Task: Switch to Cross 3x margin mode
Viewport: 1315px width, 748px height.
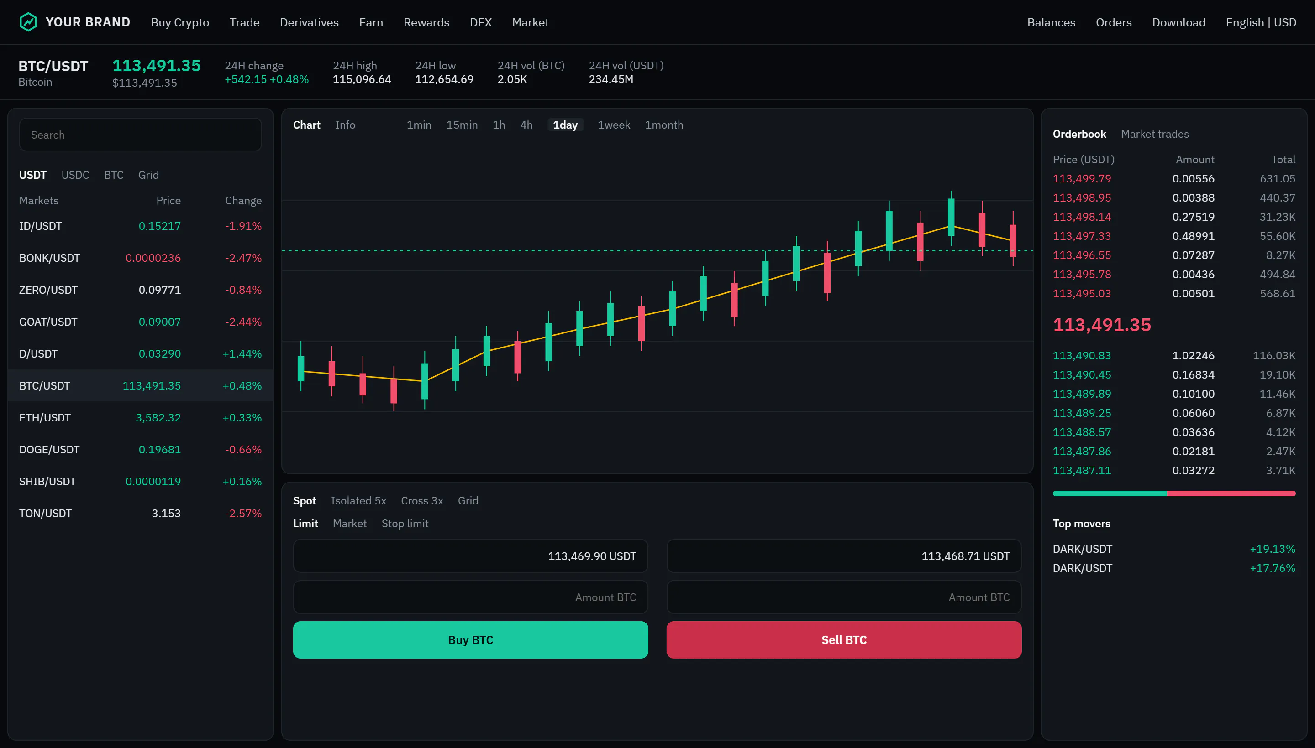Action: coord(422,501)
